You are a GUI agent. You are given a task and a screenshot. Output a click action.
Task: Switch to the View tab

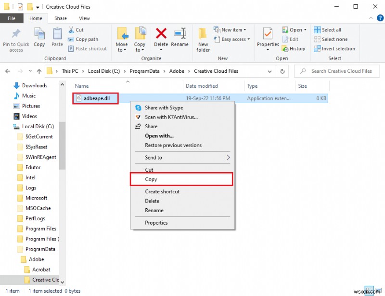point(84,18)
